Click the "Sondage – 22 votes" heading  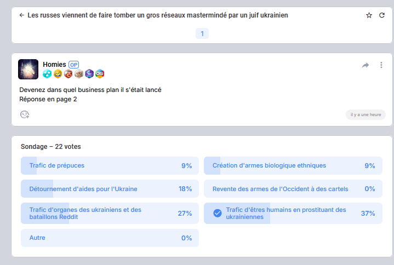point(51,147)
